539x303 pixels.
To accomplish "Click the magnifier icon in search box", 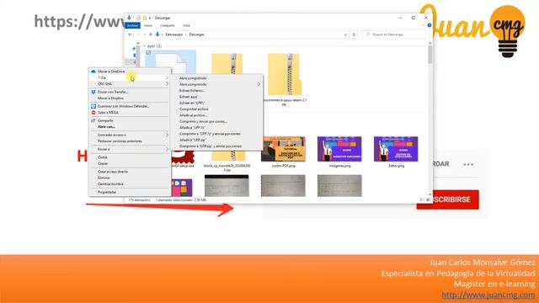I will click(368, 35).
